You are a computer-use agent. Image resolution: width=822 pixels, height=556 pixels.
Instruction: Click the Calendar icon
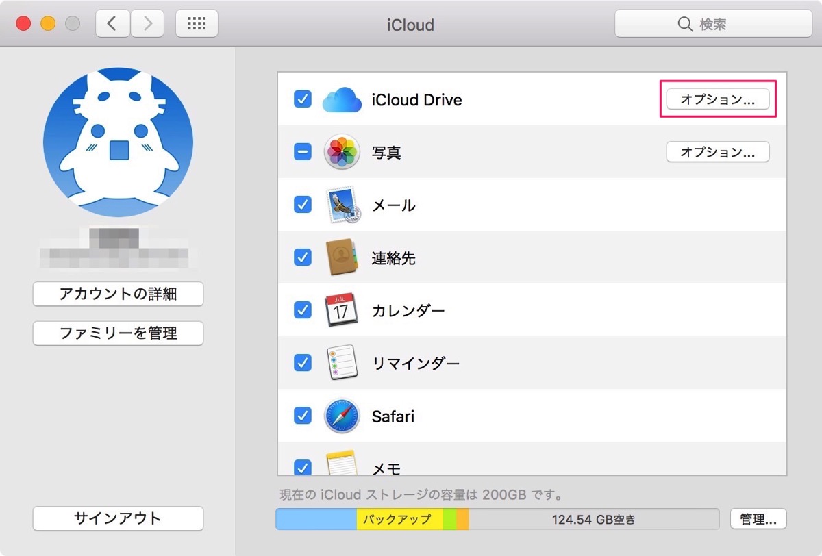point(341,310)
